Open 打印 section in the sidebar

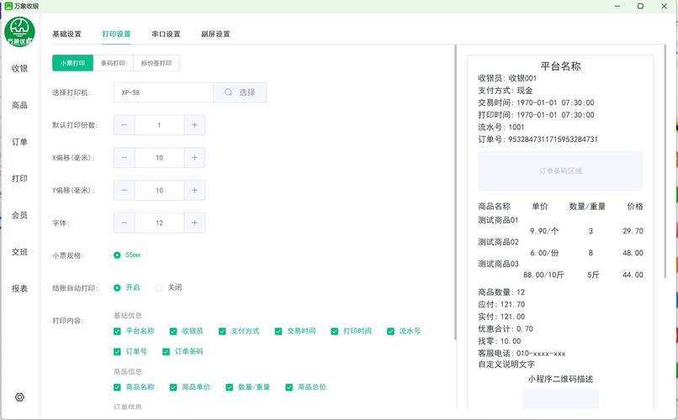19,178
